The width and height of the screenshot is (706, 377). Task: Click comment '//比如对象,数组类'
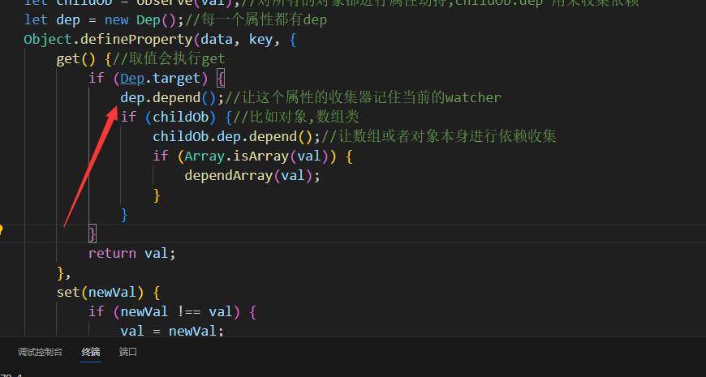point(296,117)
